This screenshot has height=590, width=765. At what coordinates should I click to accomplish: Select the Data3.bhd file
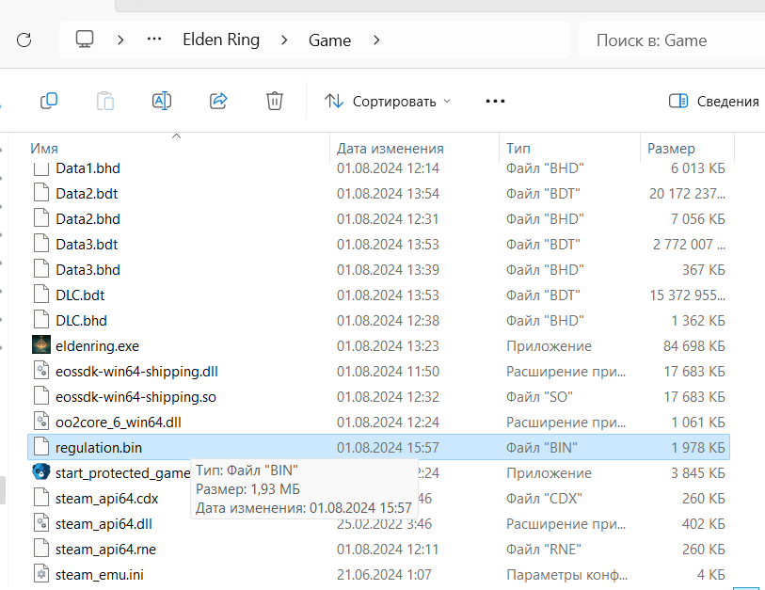(88, 270)
